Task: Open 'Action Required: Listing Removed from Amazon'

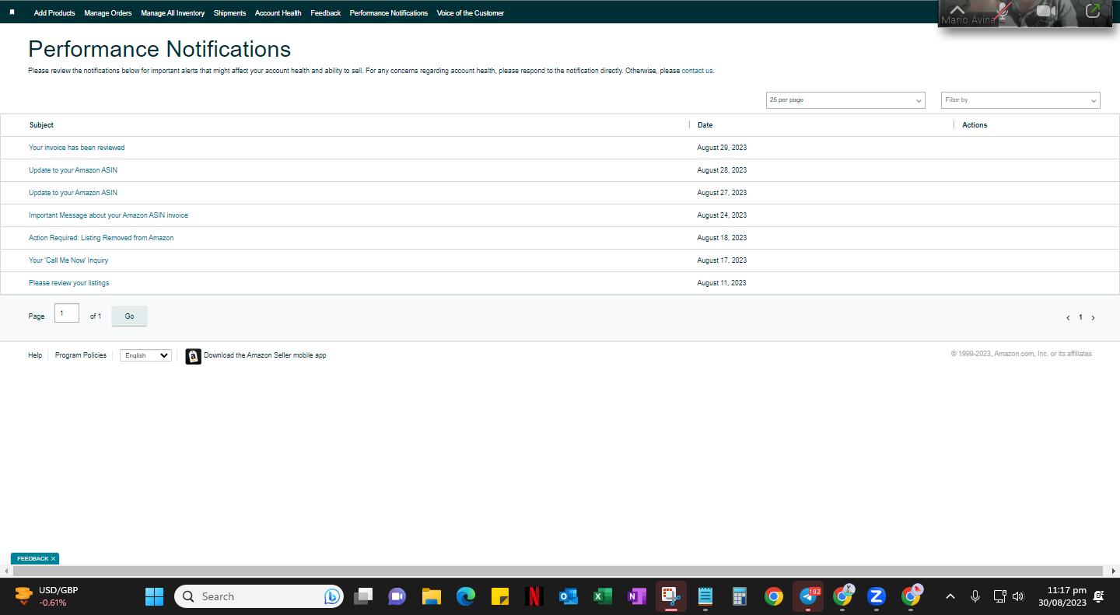Action: pyautogui.click(x=101, y=238)
